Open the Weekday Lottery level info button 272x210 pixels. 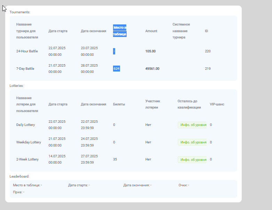click(x=192, y=142)
